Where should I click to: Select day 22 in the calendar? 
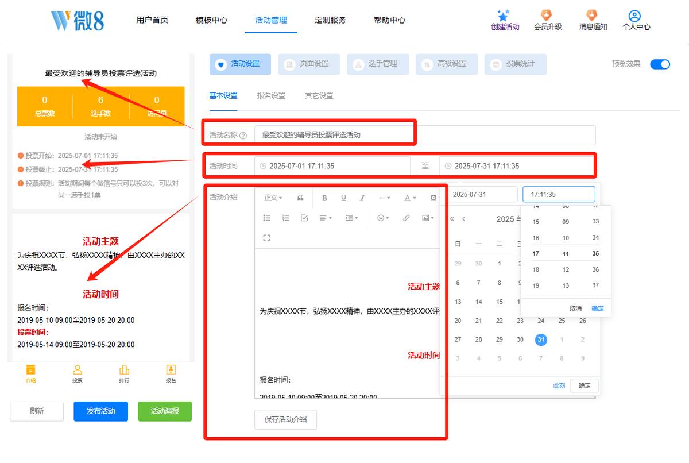500,321
